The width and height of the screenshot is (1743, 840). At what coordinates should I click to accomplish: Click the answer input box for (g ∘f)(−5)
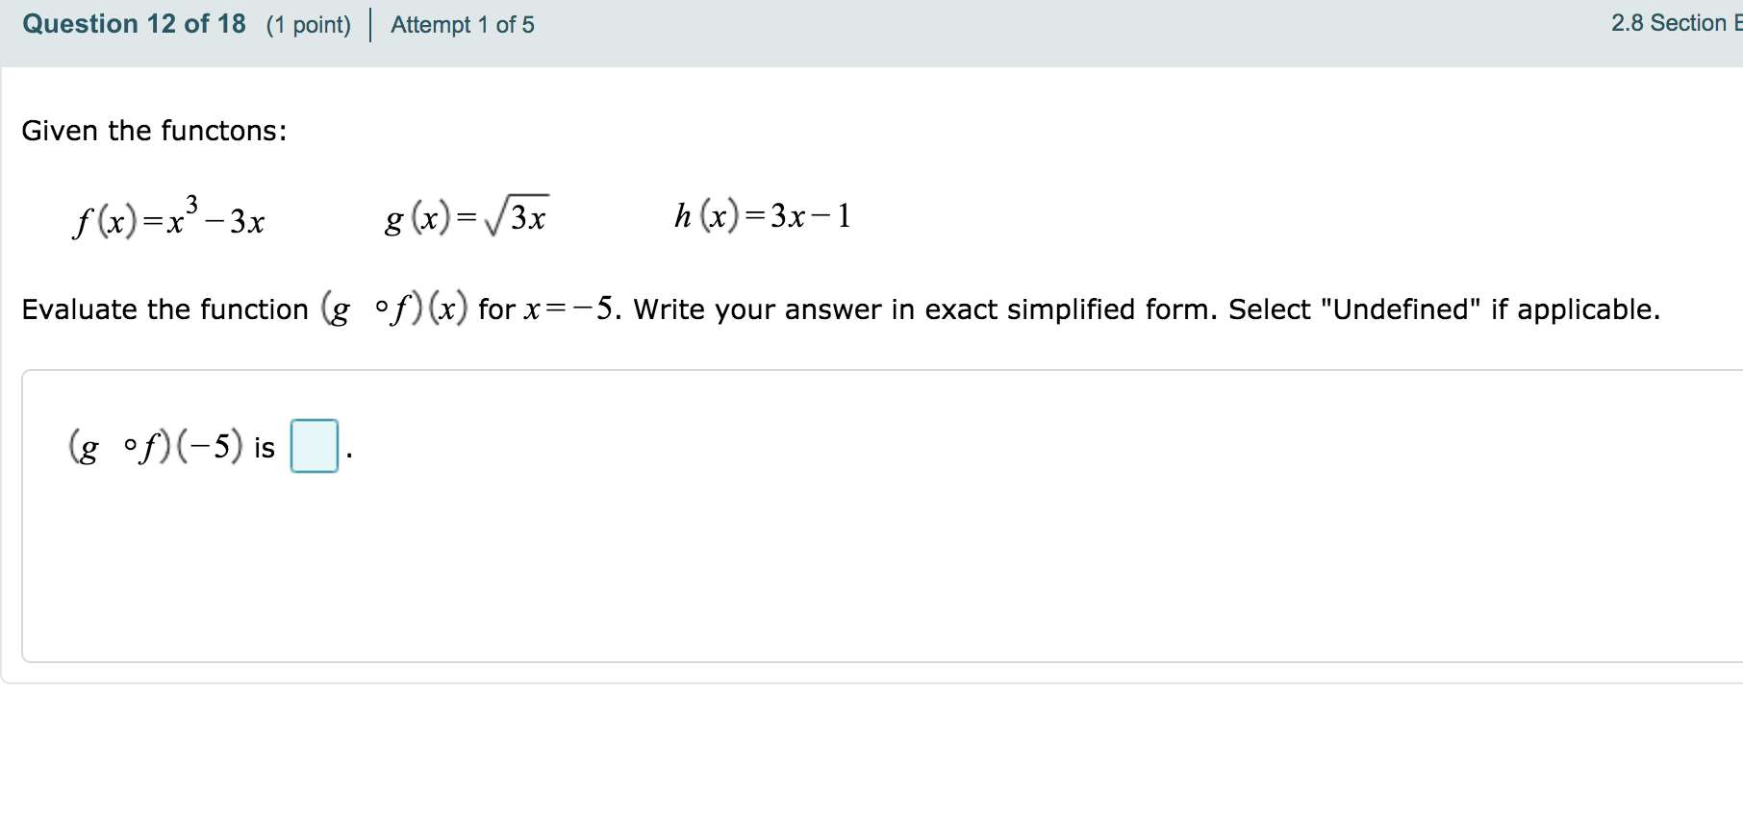tap(313, 447)
